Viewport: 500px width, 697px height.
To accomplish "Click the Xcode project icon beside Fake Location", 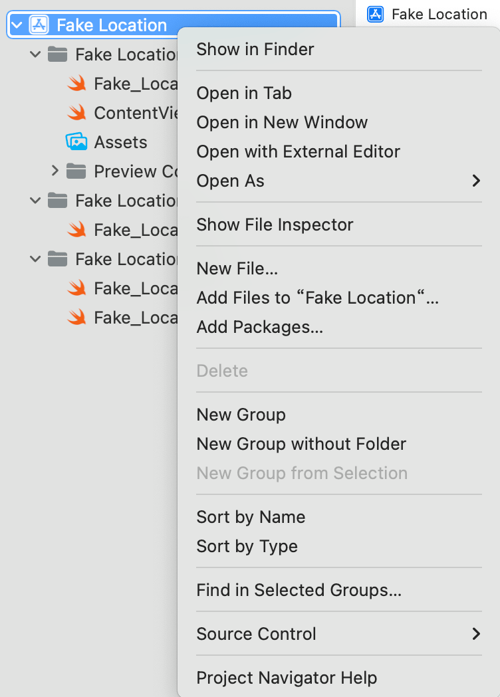I will (x=39, y=25).
